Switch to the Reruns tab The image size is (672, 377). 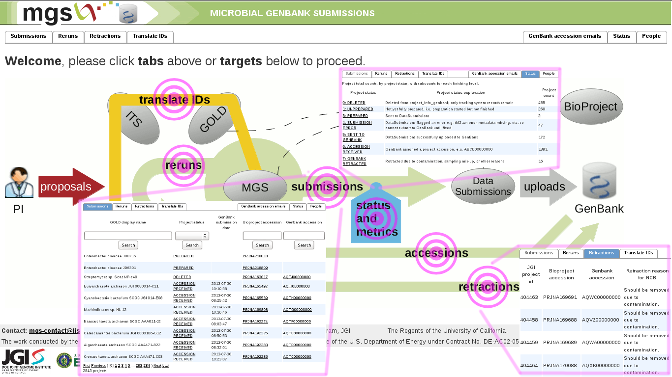68,36
